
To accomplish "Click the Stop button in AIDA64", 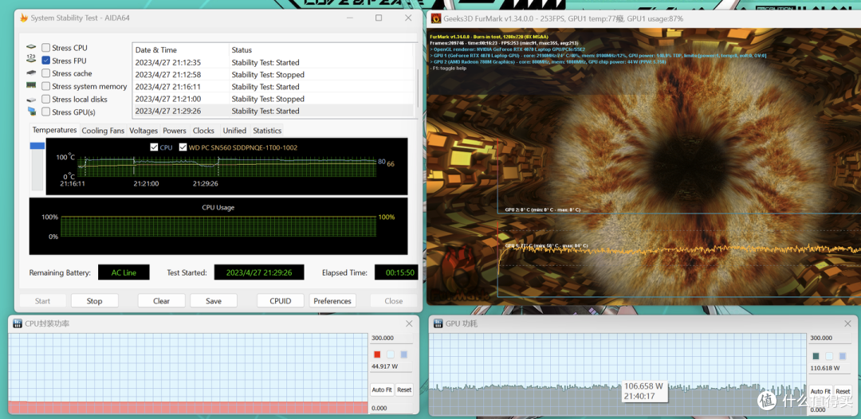I will click(94, 300).
